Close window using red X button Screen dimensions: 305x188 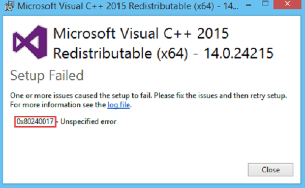click(x=287, y=4)
